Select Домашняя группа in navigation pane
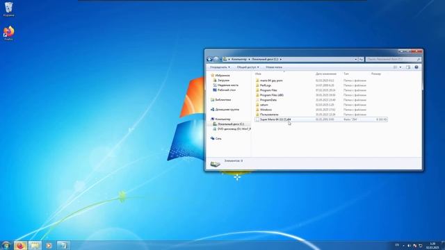445x250 pixels. pyautogui.click(x=227, y=110)
